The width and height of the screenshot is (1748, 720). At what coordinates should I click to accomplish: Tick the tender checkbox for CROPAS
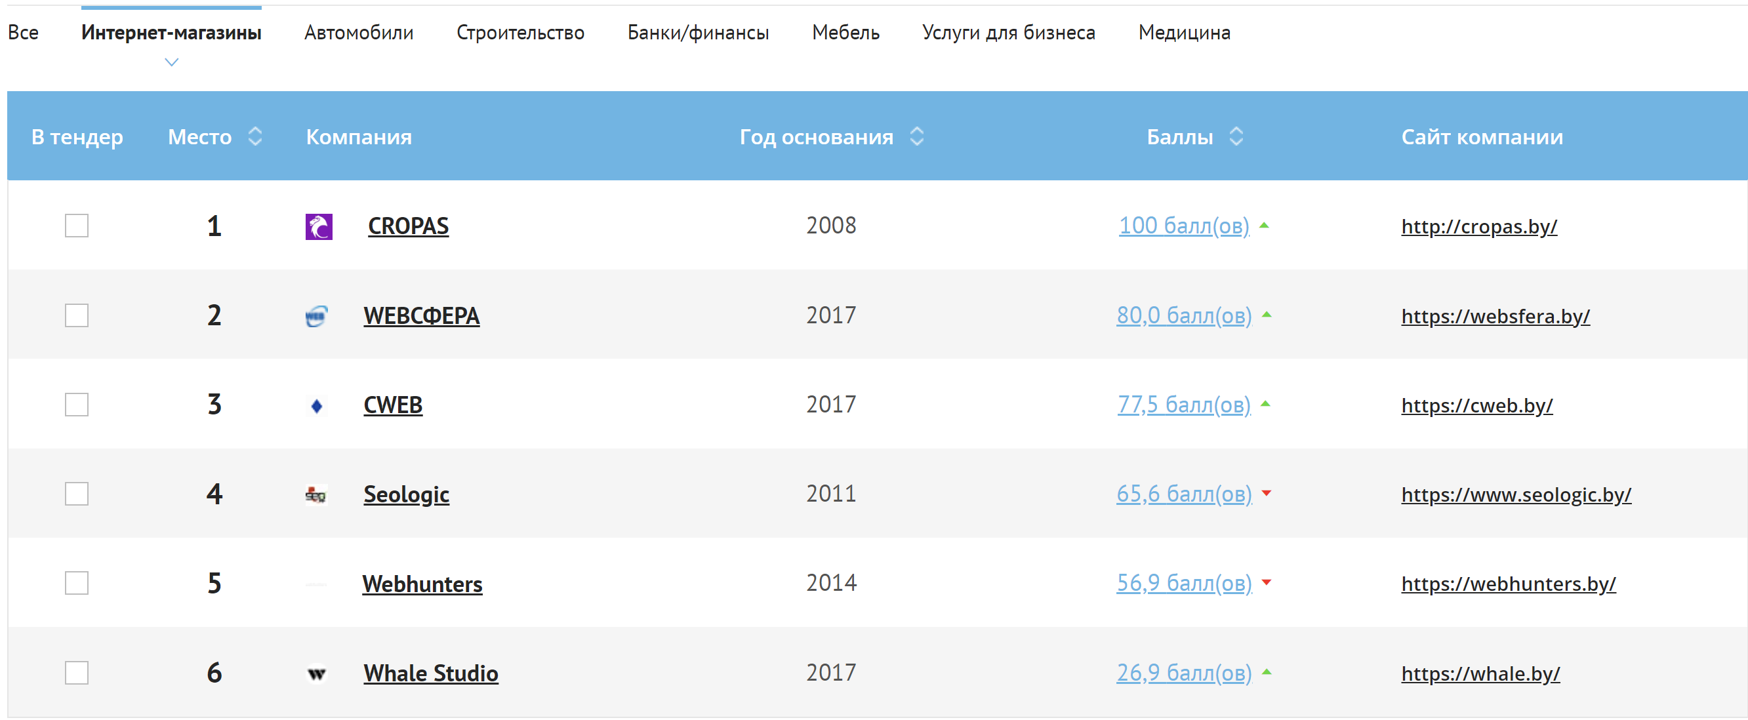click(x=77, y=226)
